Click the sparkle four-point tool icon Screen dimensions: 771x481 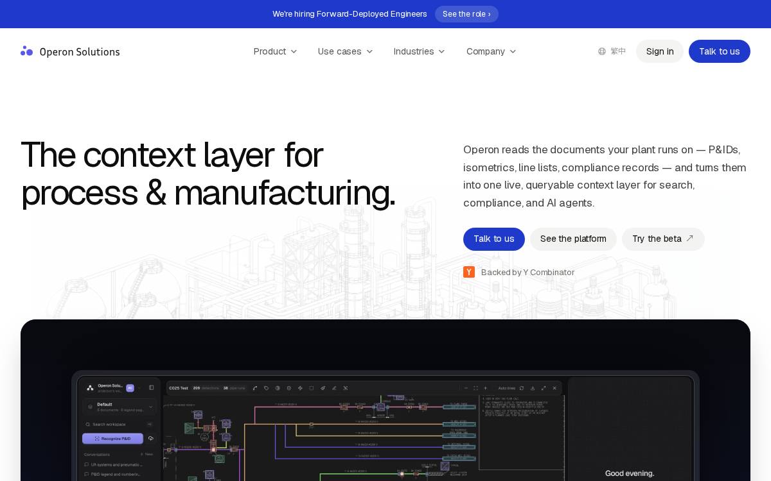tap(300, 388)
